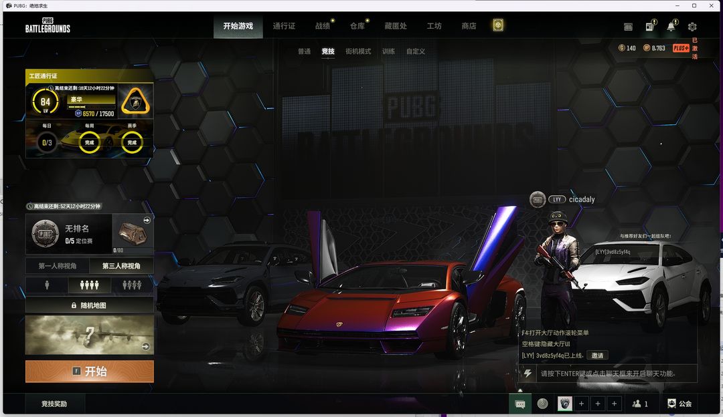The width and height of the screenshot is (723, 417).
Task: Open the Lamborghini emblem in 工匠通行证 panel
Action: click(x=135, y=102)
